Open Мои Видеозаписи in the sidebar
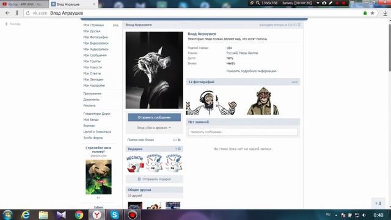 (x=96, y=43)
